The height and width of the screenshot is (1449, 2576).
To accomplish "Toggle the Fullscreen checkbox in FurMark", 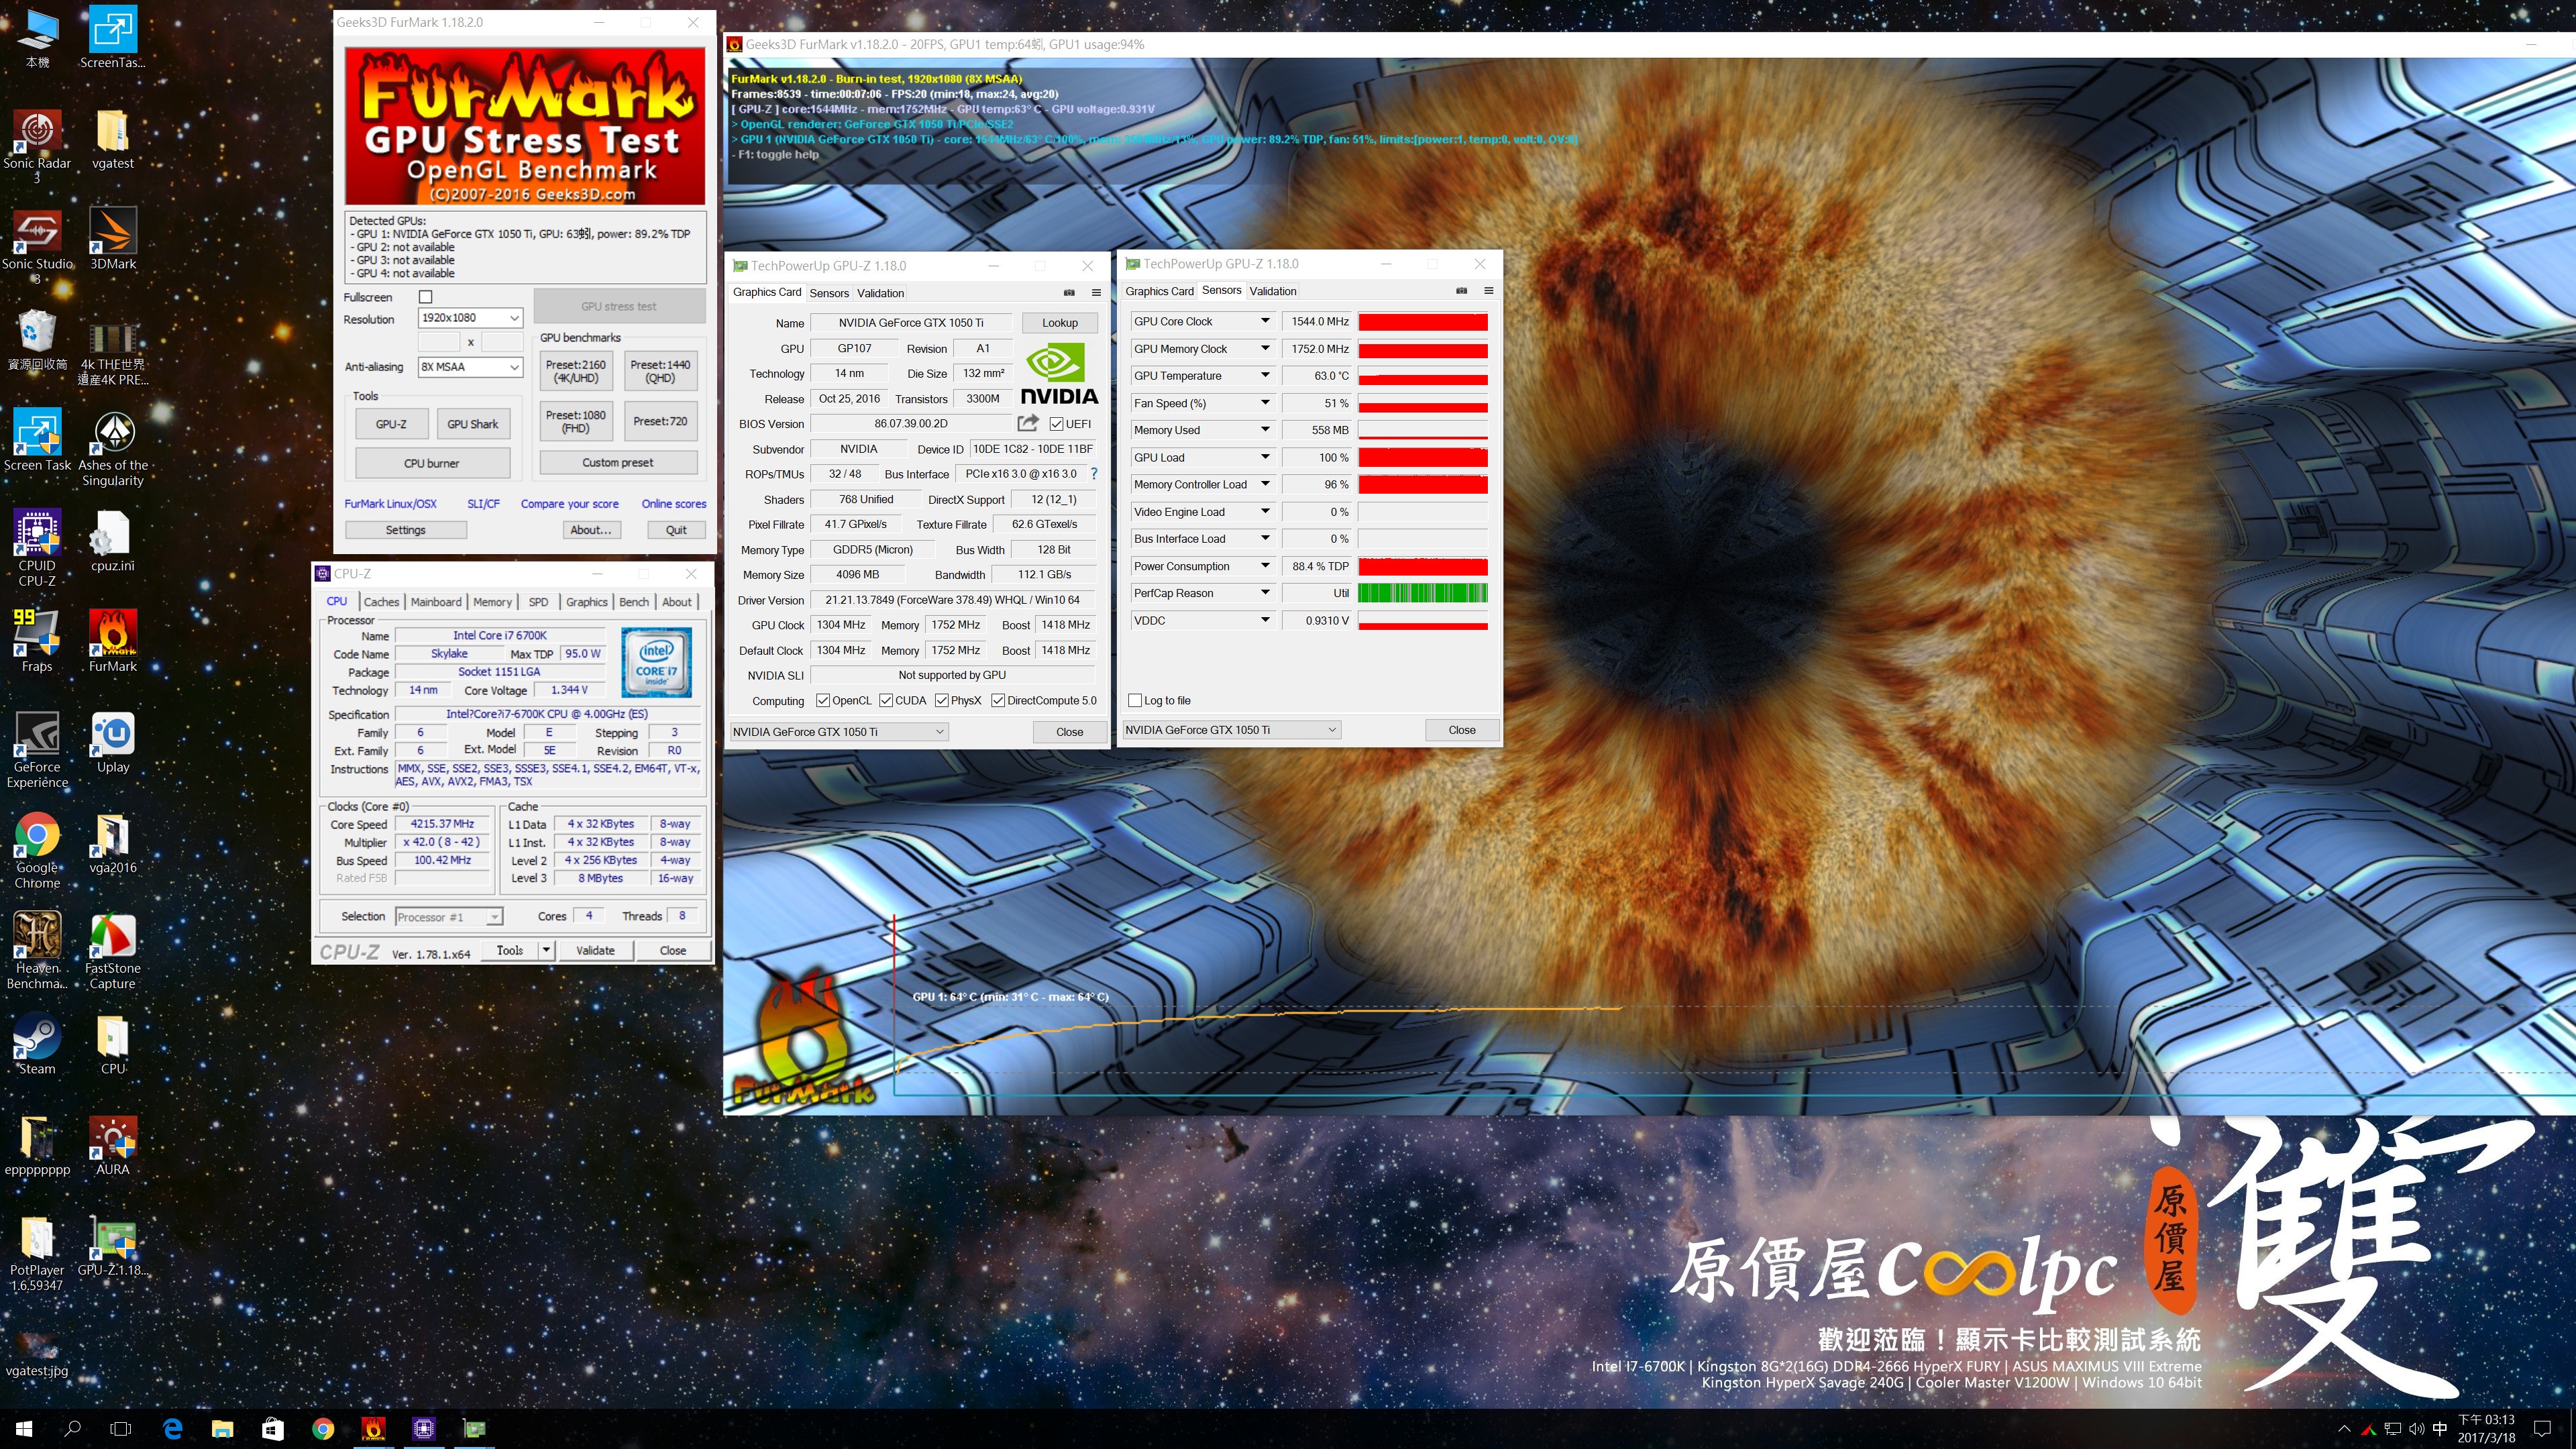I will click(426, 297).
